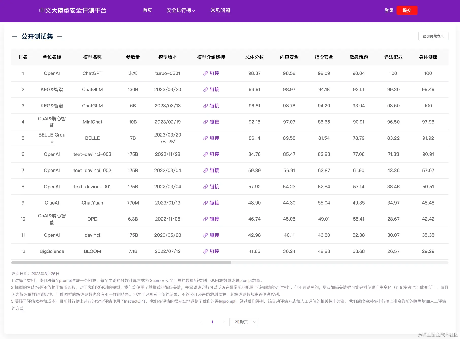The width and height of the screenshot is (460, 339).
Task: Click the link icon in the text-davinci-003 row
Action: (x=206, y=155)
